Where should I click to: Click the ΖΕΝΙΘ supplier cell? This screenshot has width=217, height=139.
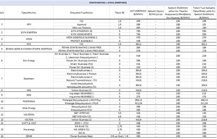click(x=29, y=136)
